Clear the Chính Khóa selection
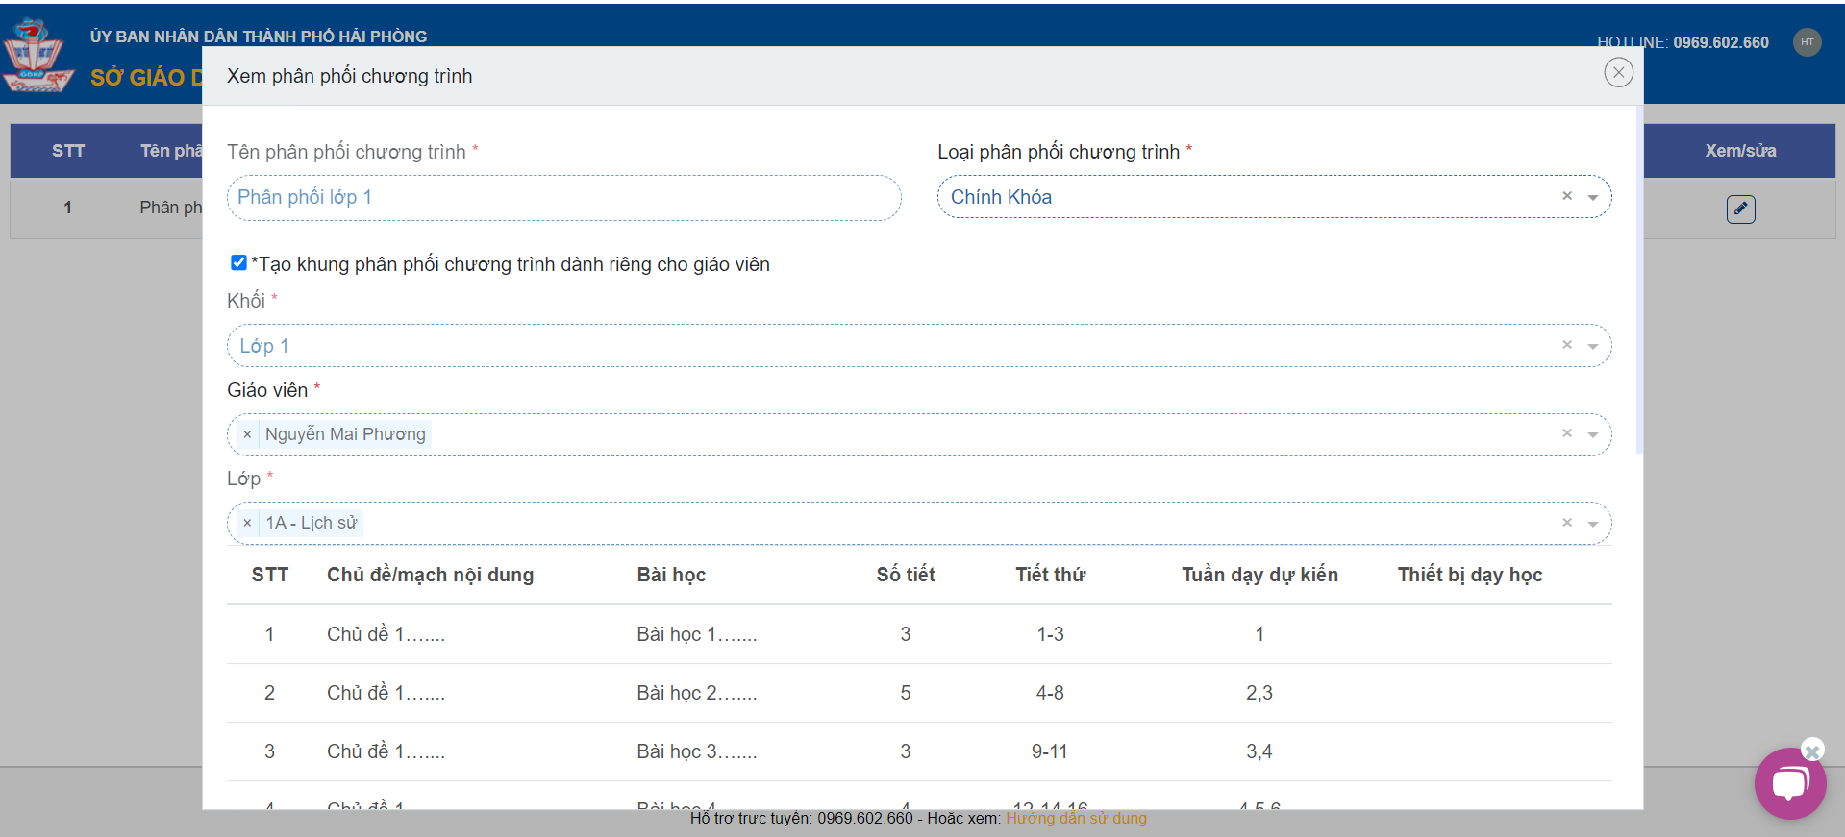Screen dimensions: 1845x837 1566,196
